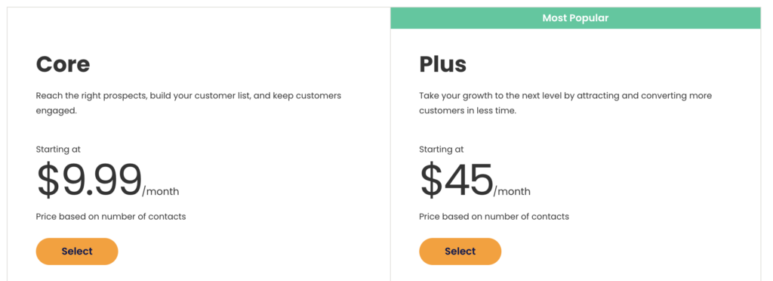Click the green Most Popular banner
Viewport: 773px width, 281px height.
[575, 18]
